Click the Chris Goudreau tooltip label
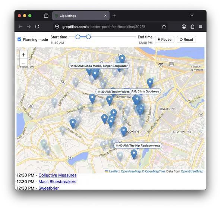This screenshot has height=209, width=221. 146,91
